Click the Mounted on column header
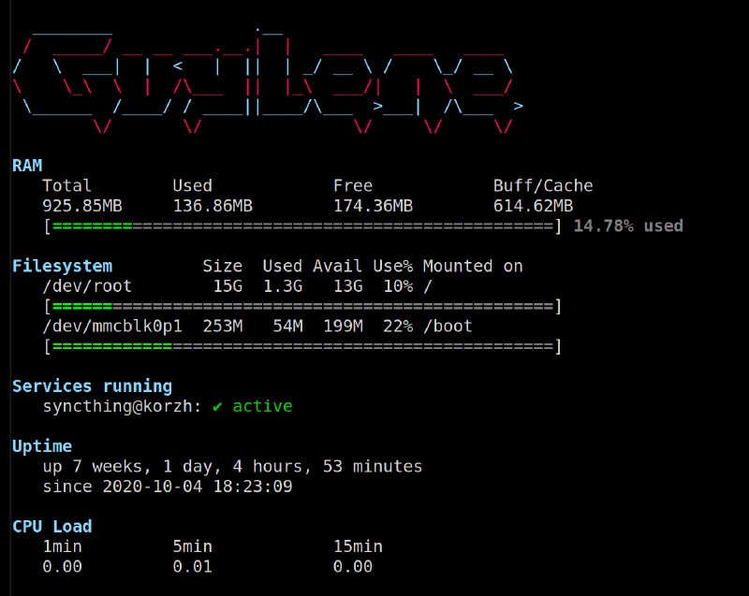Image resolution: width=749 pixels, height=596 pixels. [473, 267]
